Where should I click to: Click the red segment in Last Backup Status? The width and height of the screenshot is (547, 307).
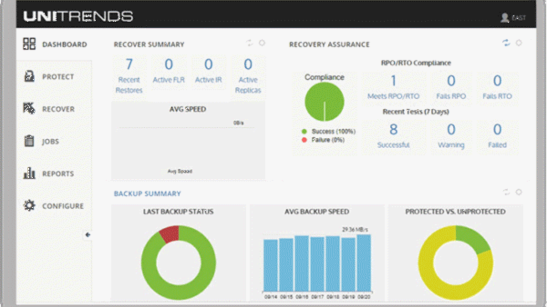coord(169,234)
